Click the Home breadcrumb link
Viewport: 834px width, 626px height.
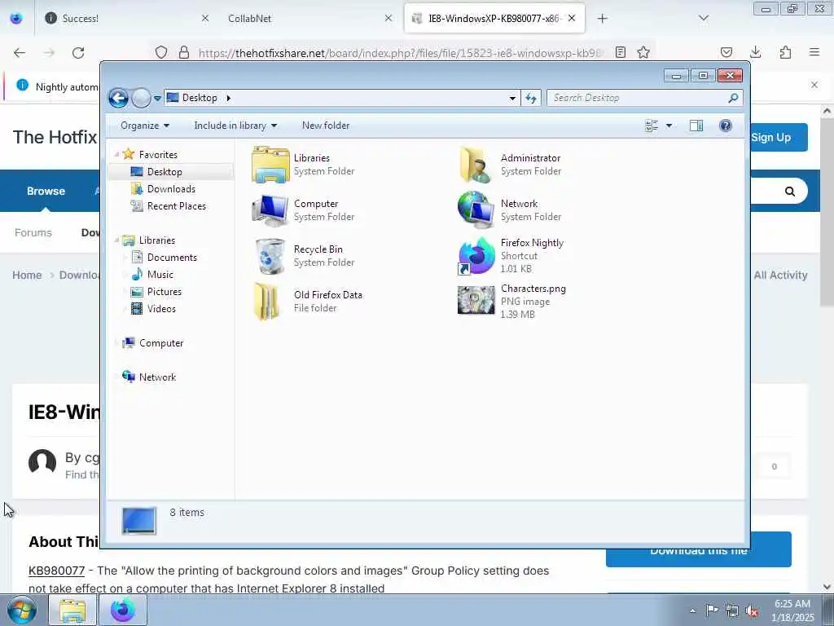pyautogui.click(x=27, y=276)
